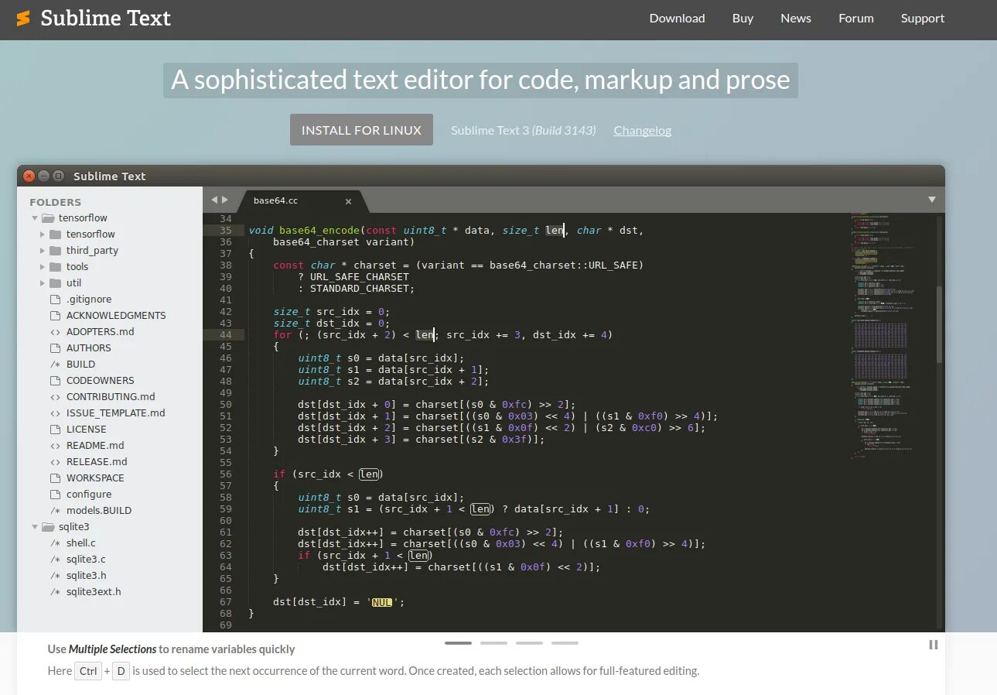Viewport: 997px width, 695px height.
Task: Go to next tab with right arrow
Action: click(x=225, y=200)
